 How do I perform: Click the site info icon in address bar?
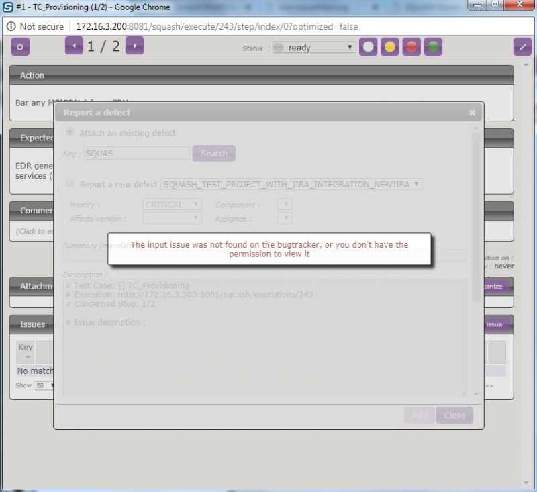(x=11, y=26)
